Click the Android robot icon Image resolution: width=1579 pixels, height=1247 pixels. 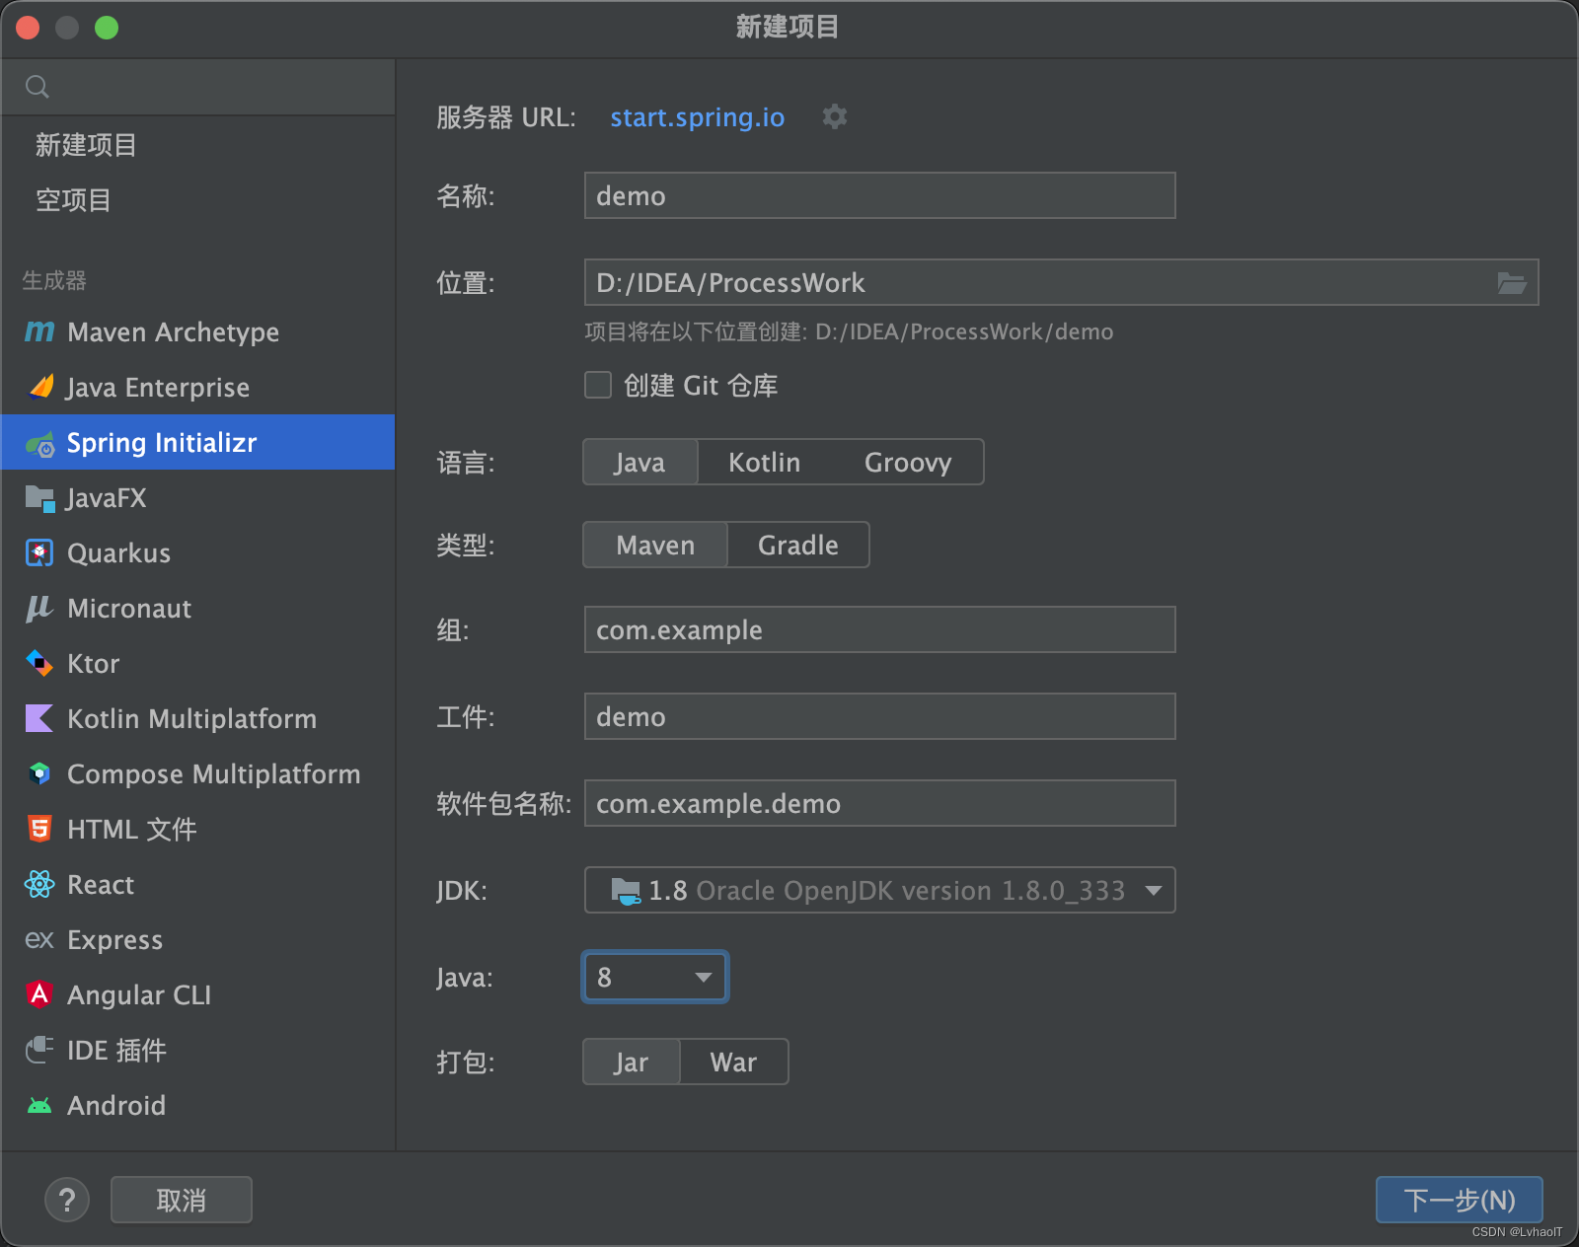click(39, 1105)
